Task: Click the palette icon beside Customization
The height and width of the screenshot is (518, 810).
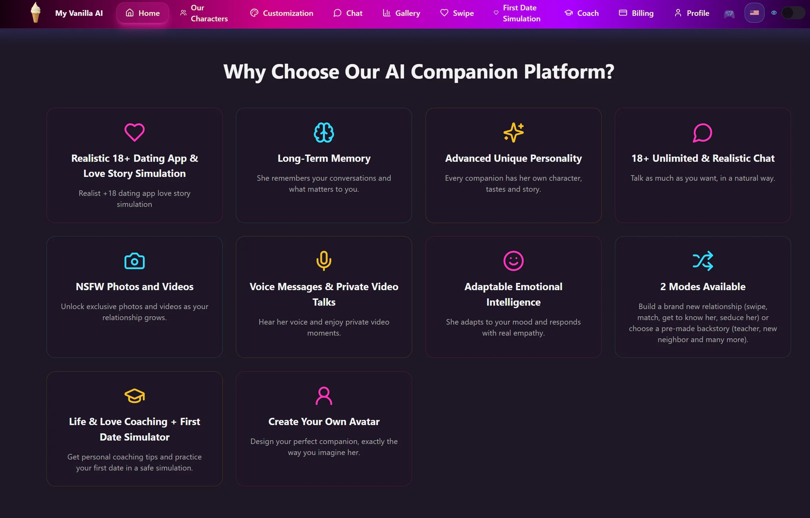Action: tap(254, 13)
